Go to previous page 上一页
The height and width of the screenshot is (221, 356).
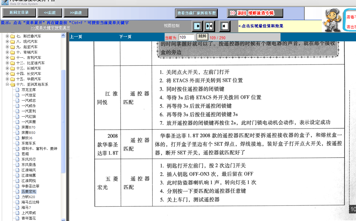pos(76,37)
